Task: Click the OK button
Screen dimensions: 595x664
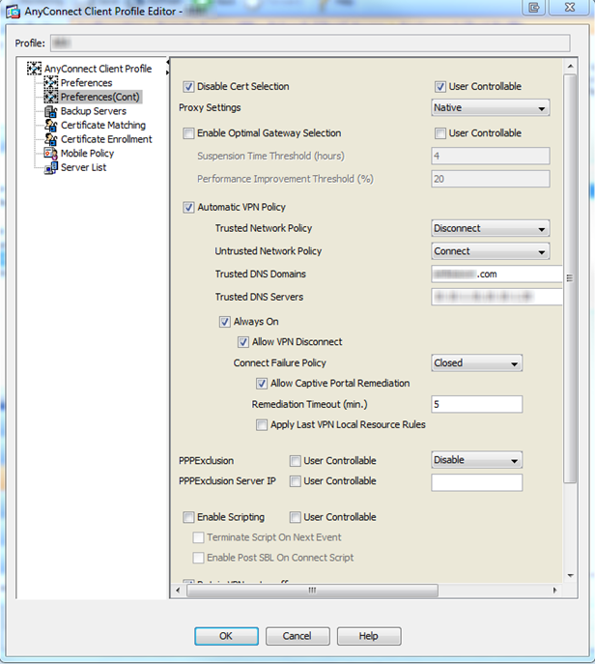Action: (226, 636)
